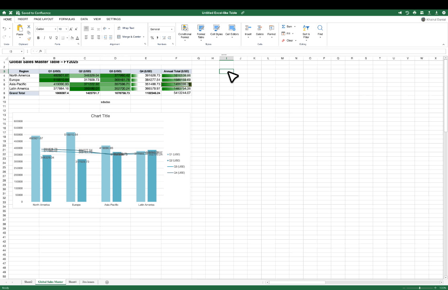Switch to the FORMULAS ribbon tab
Screen dimensions: 448x290
point(67,19)
